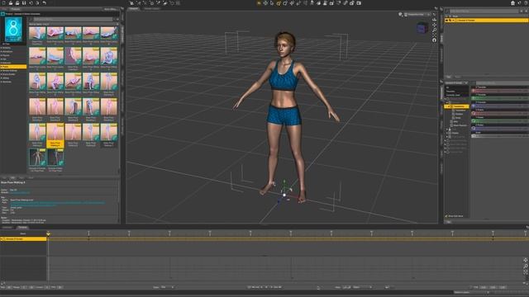Adjust the gray Scale slider
Image resolution: width=529 pixels, height=297 pixels.
coord(500,136)
